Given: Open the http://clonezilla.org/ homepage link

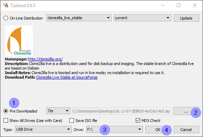Looking at the screenshot, I should click(x=45, y=59).
